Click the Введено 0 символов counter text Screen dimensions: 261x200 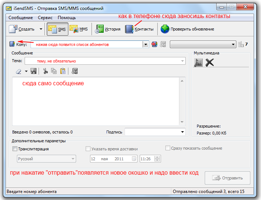point(42,132)
